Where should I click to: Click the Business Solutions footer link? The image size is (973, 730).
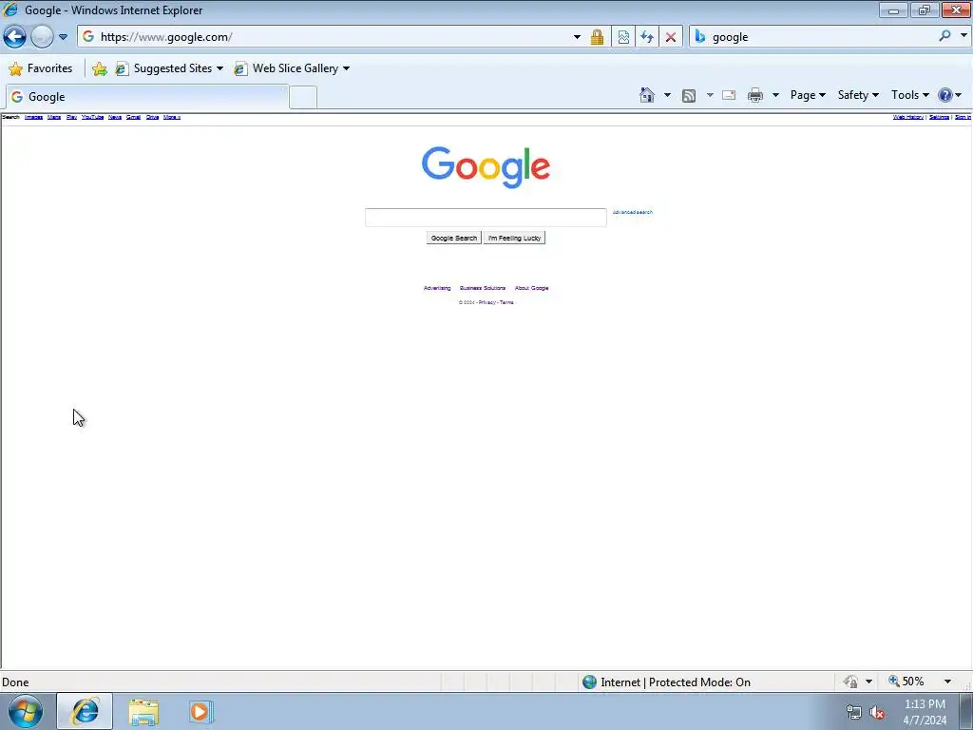tap(483, 288)
